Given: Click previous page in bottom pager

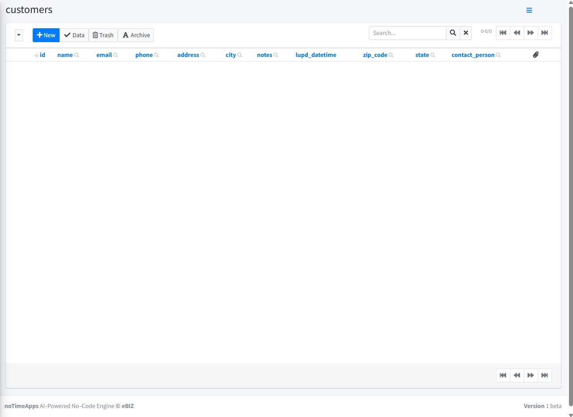Looking at the screenshot, I should click(517, 375).
